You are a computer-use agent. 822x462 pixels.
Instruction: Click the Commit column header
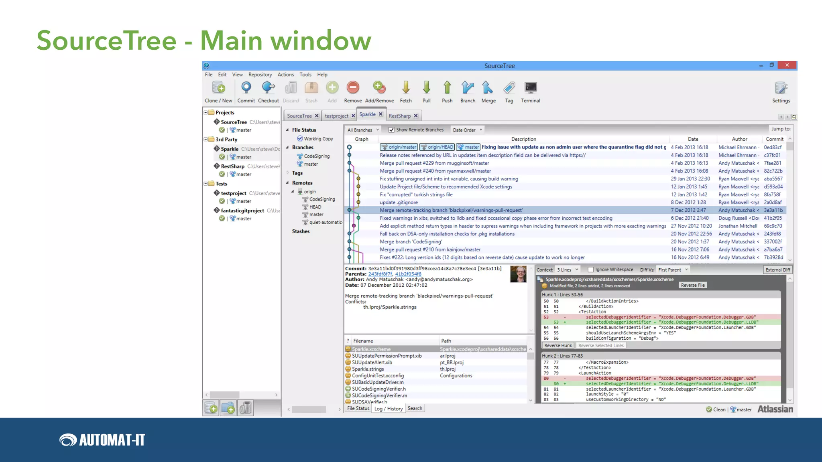[x=775, y=139]
